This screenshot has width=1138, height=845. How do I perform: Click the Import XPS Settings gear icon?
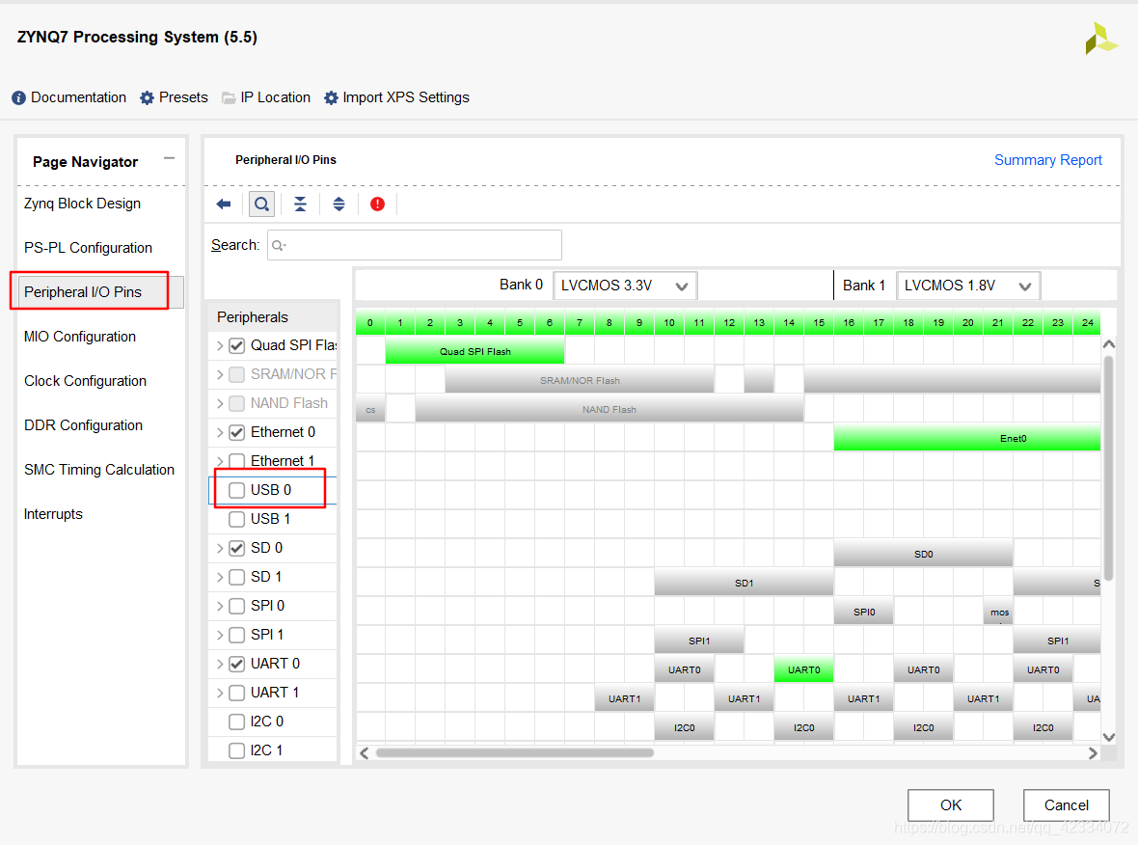(x=331, y=98)
